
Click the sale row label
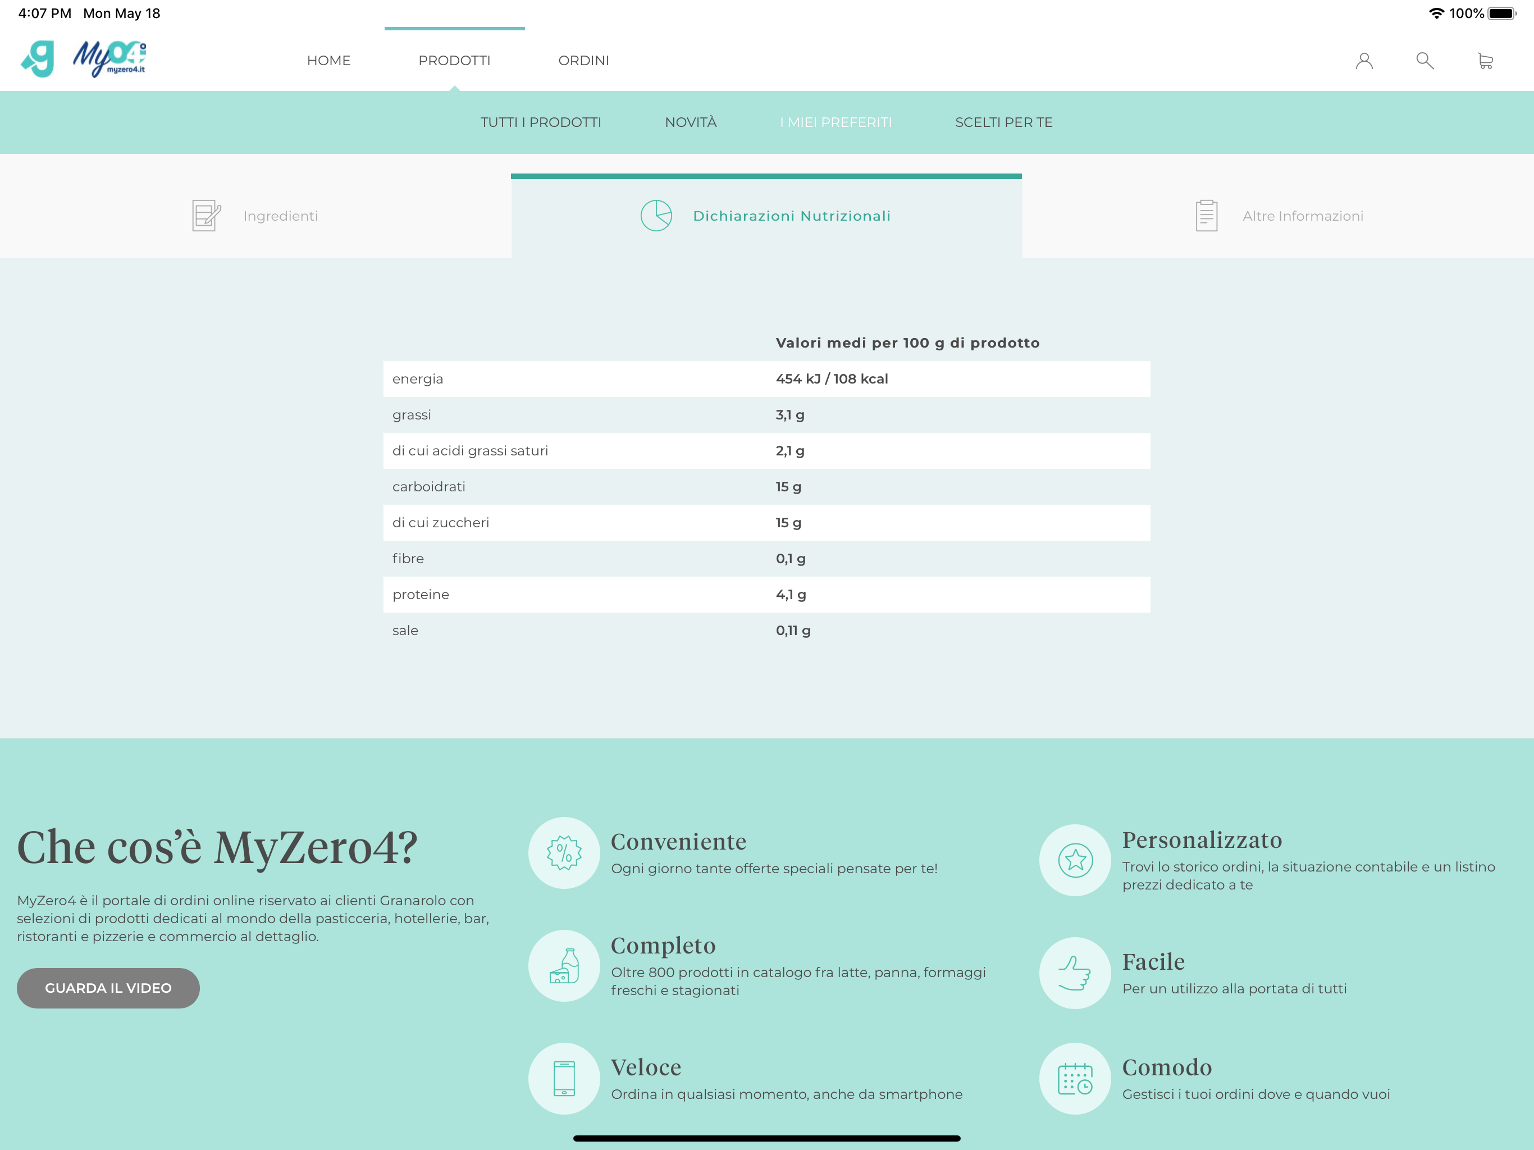tap(405, 631)
